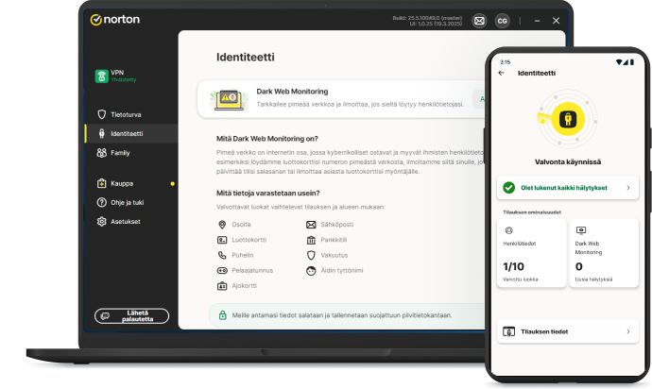Open Asetukset settings in the sidebar
The image size is (652, 389).
126,221
